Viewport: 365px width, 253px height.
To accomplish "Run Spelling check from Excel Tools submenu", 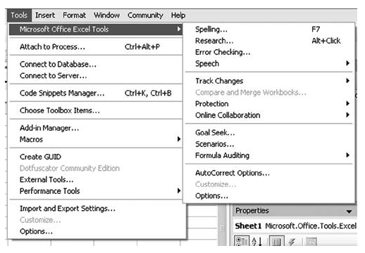I will click(269, 30).
